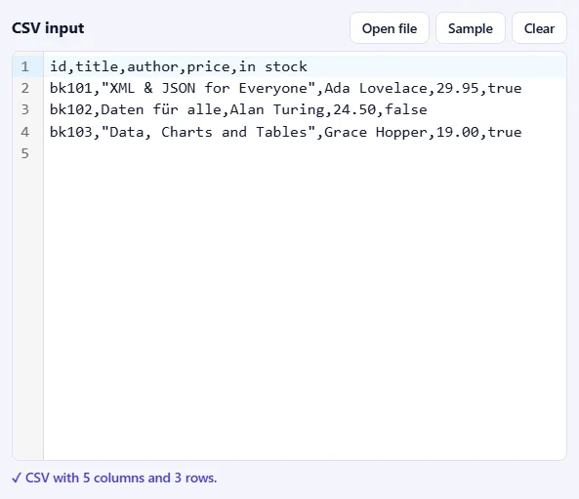The image size is (579, 499).
Task: Place cursor on empty line 5
Action: 305,153
